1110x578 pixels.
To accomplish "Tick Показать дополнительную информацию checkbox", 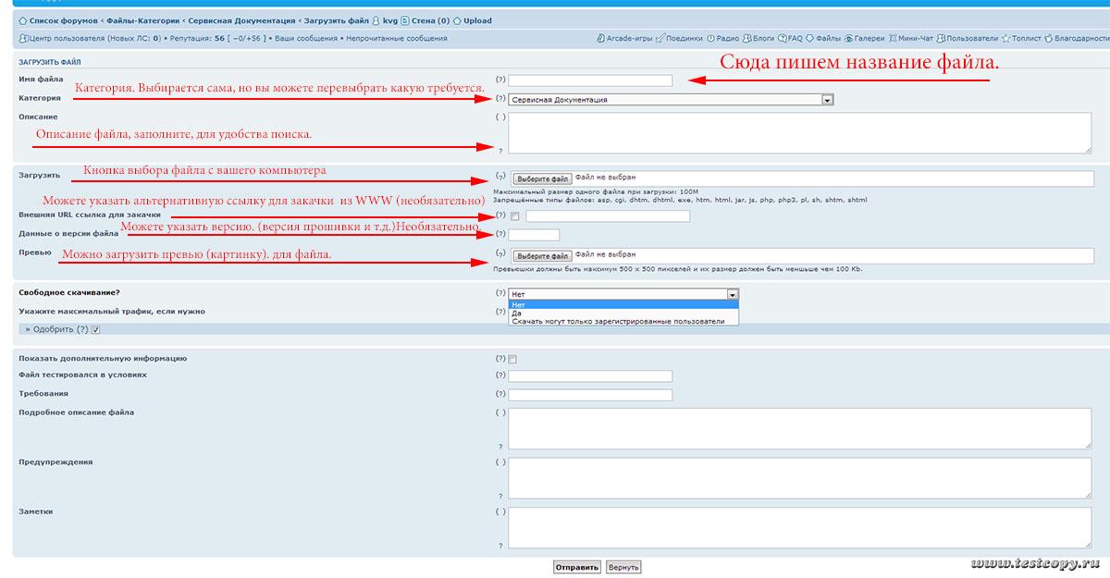I will [513, 359].
